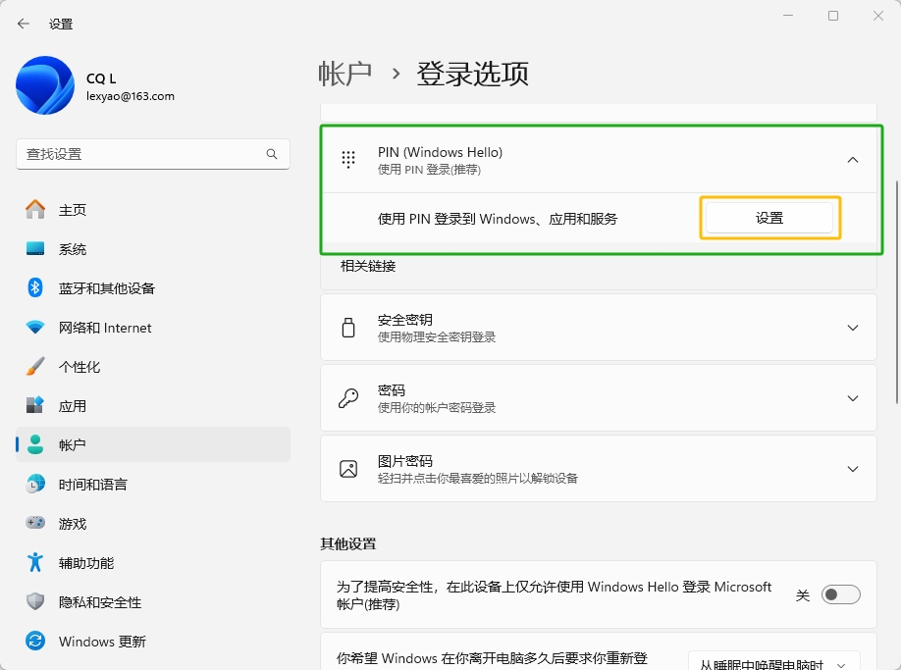Expand the 安全密钥 security key section
This screenshot has height=670, width=901.
(852, 328)
